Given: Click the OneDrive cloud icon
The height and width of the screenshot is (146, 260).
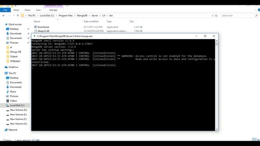Looking at the screenshot, I should coord(6,67).
